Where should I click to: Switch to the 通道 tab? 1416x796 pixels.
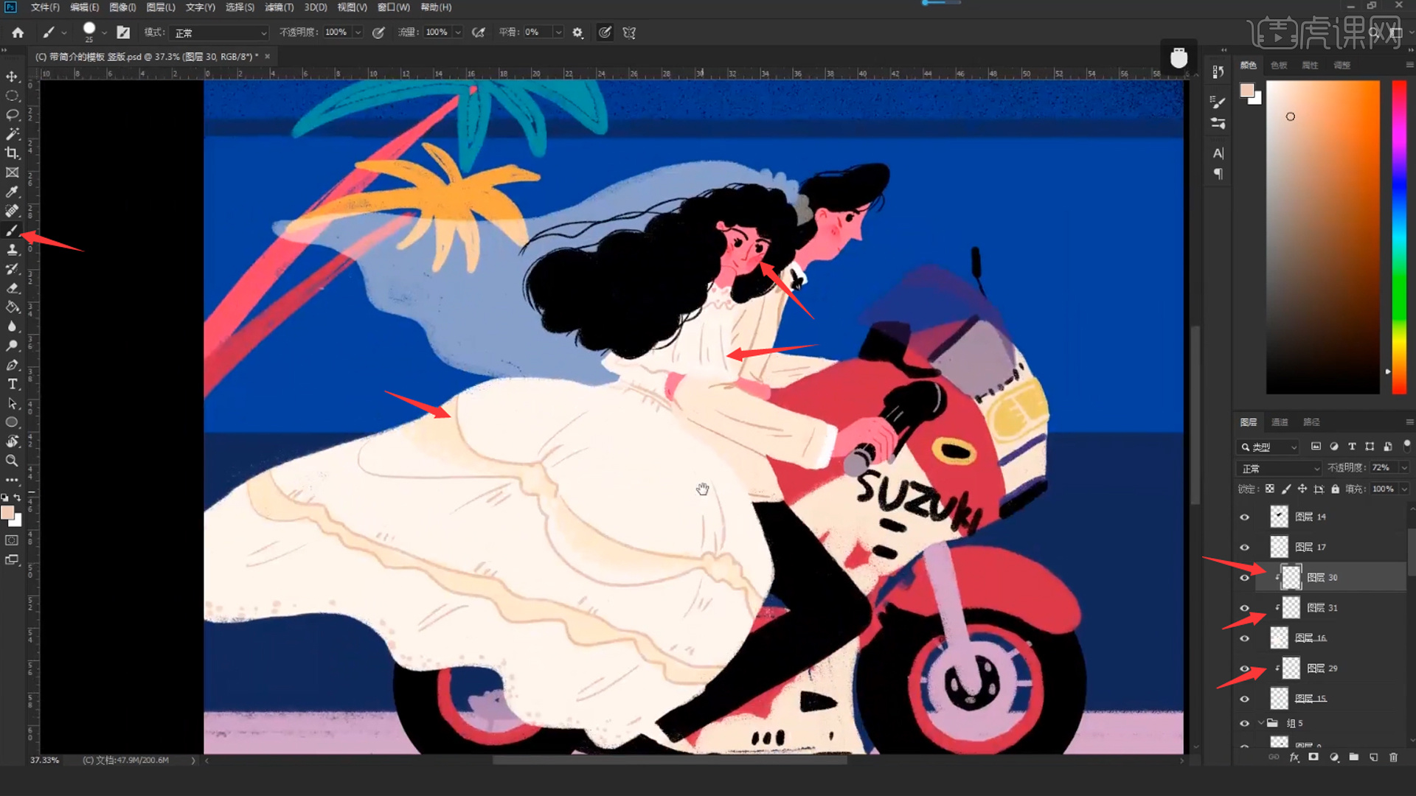1280,422
